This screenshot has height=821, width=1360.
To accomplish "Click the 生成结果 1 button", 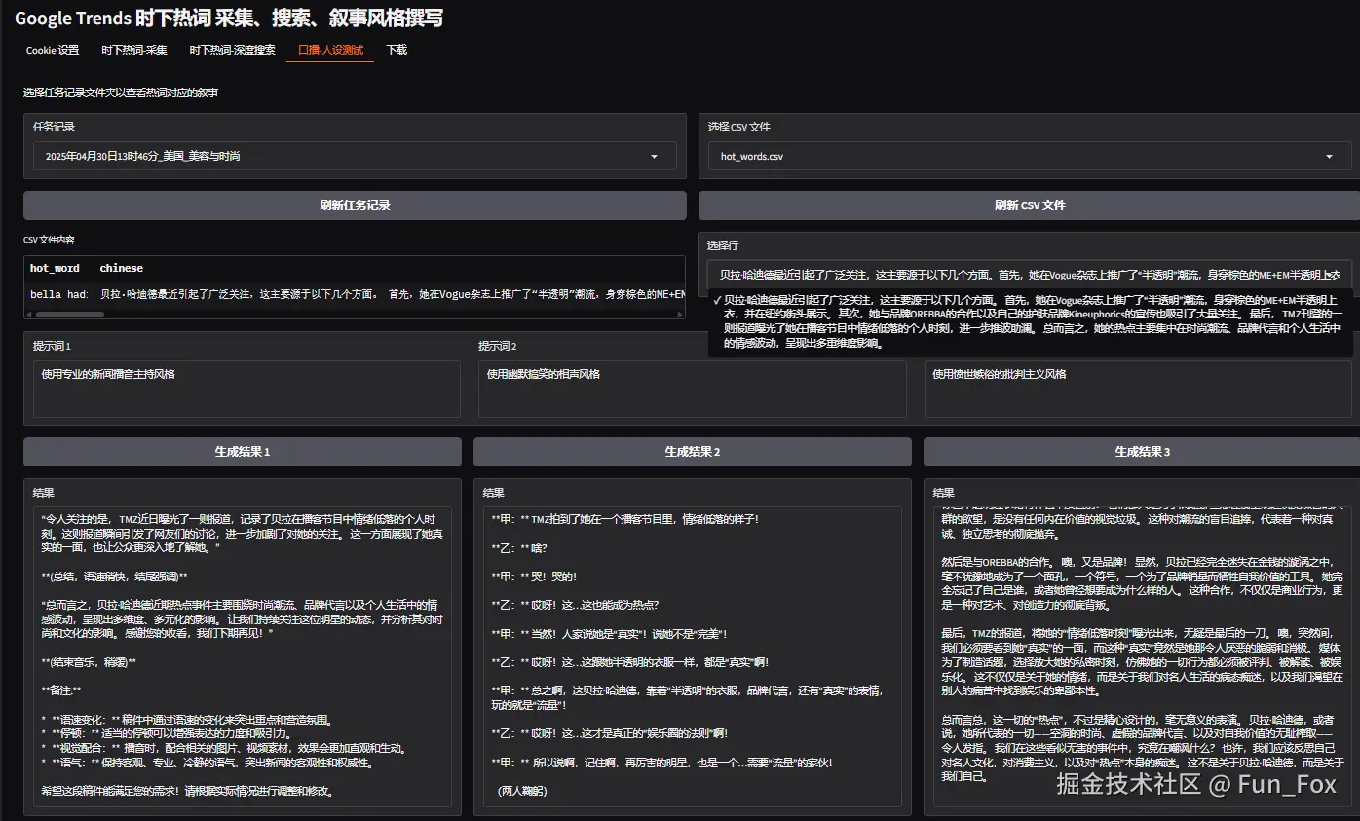I will pos(242,452).
